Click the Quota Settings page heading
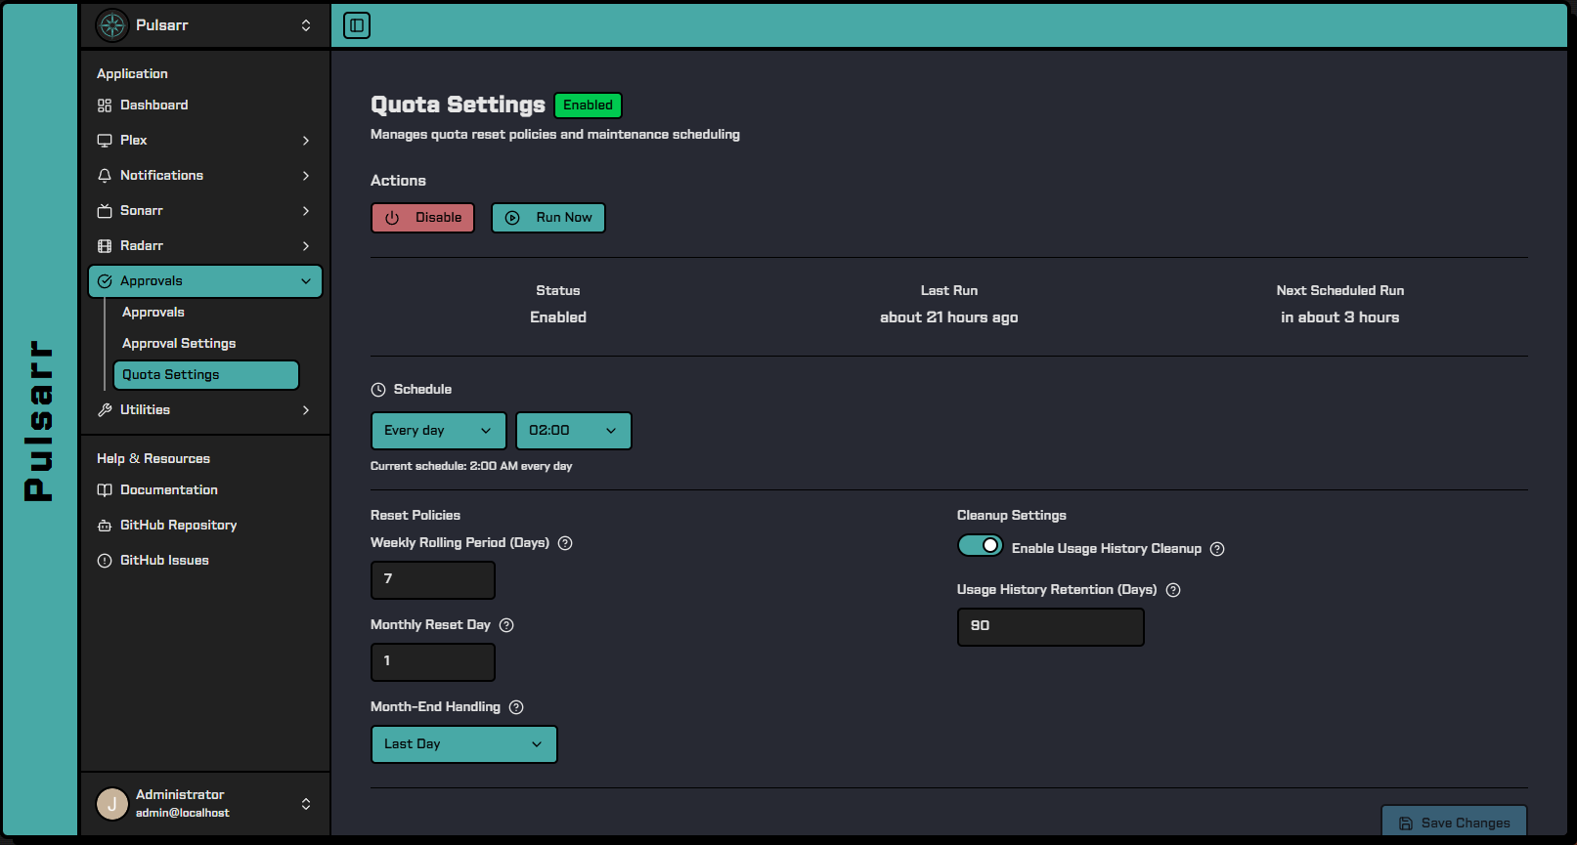Image resolution: width=1577 pixels, height=845 pixels. coord(458,105)
